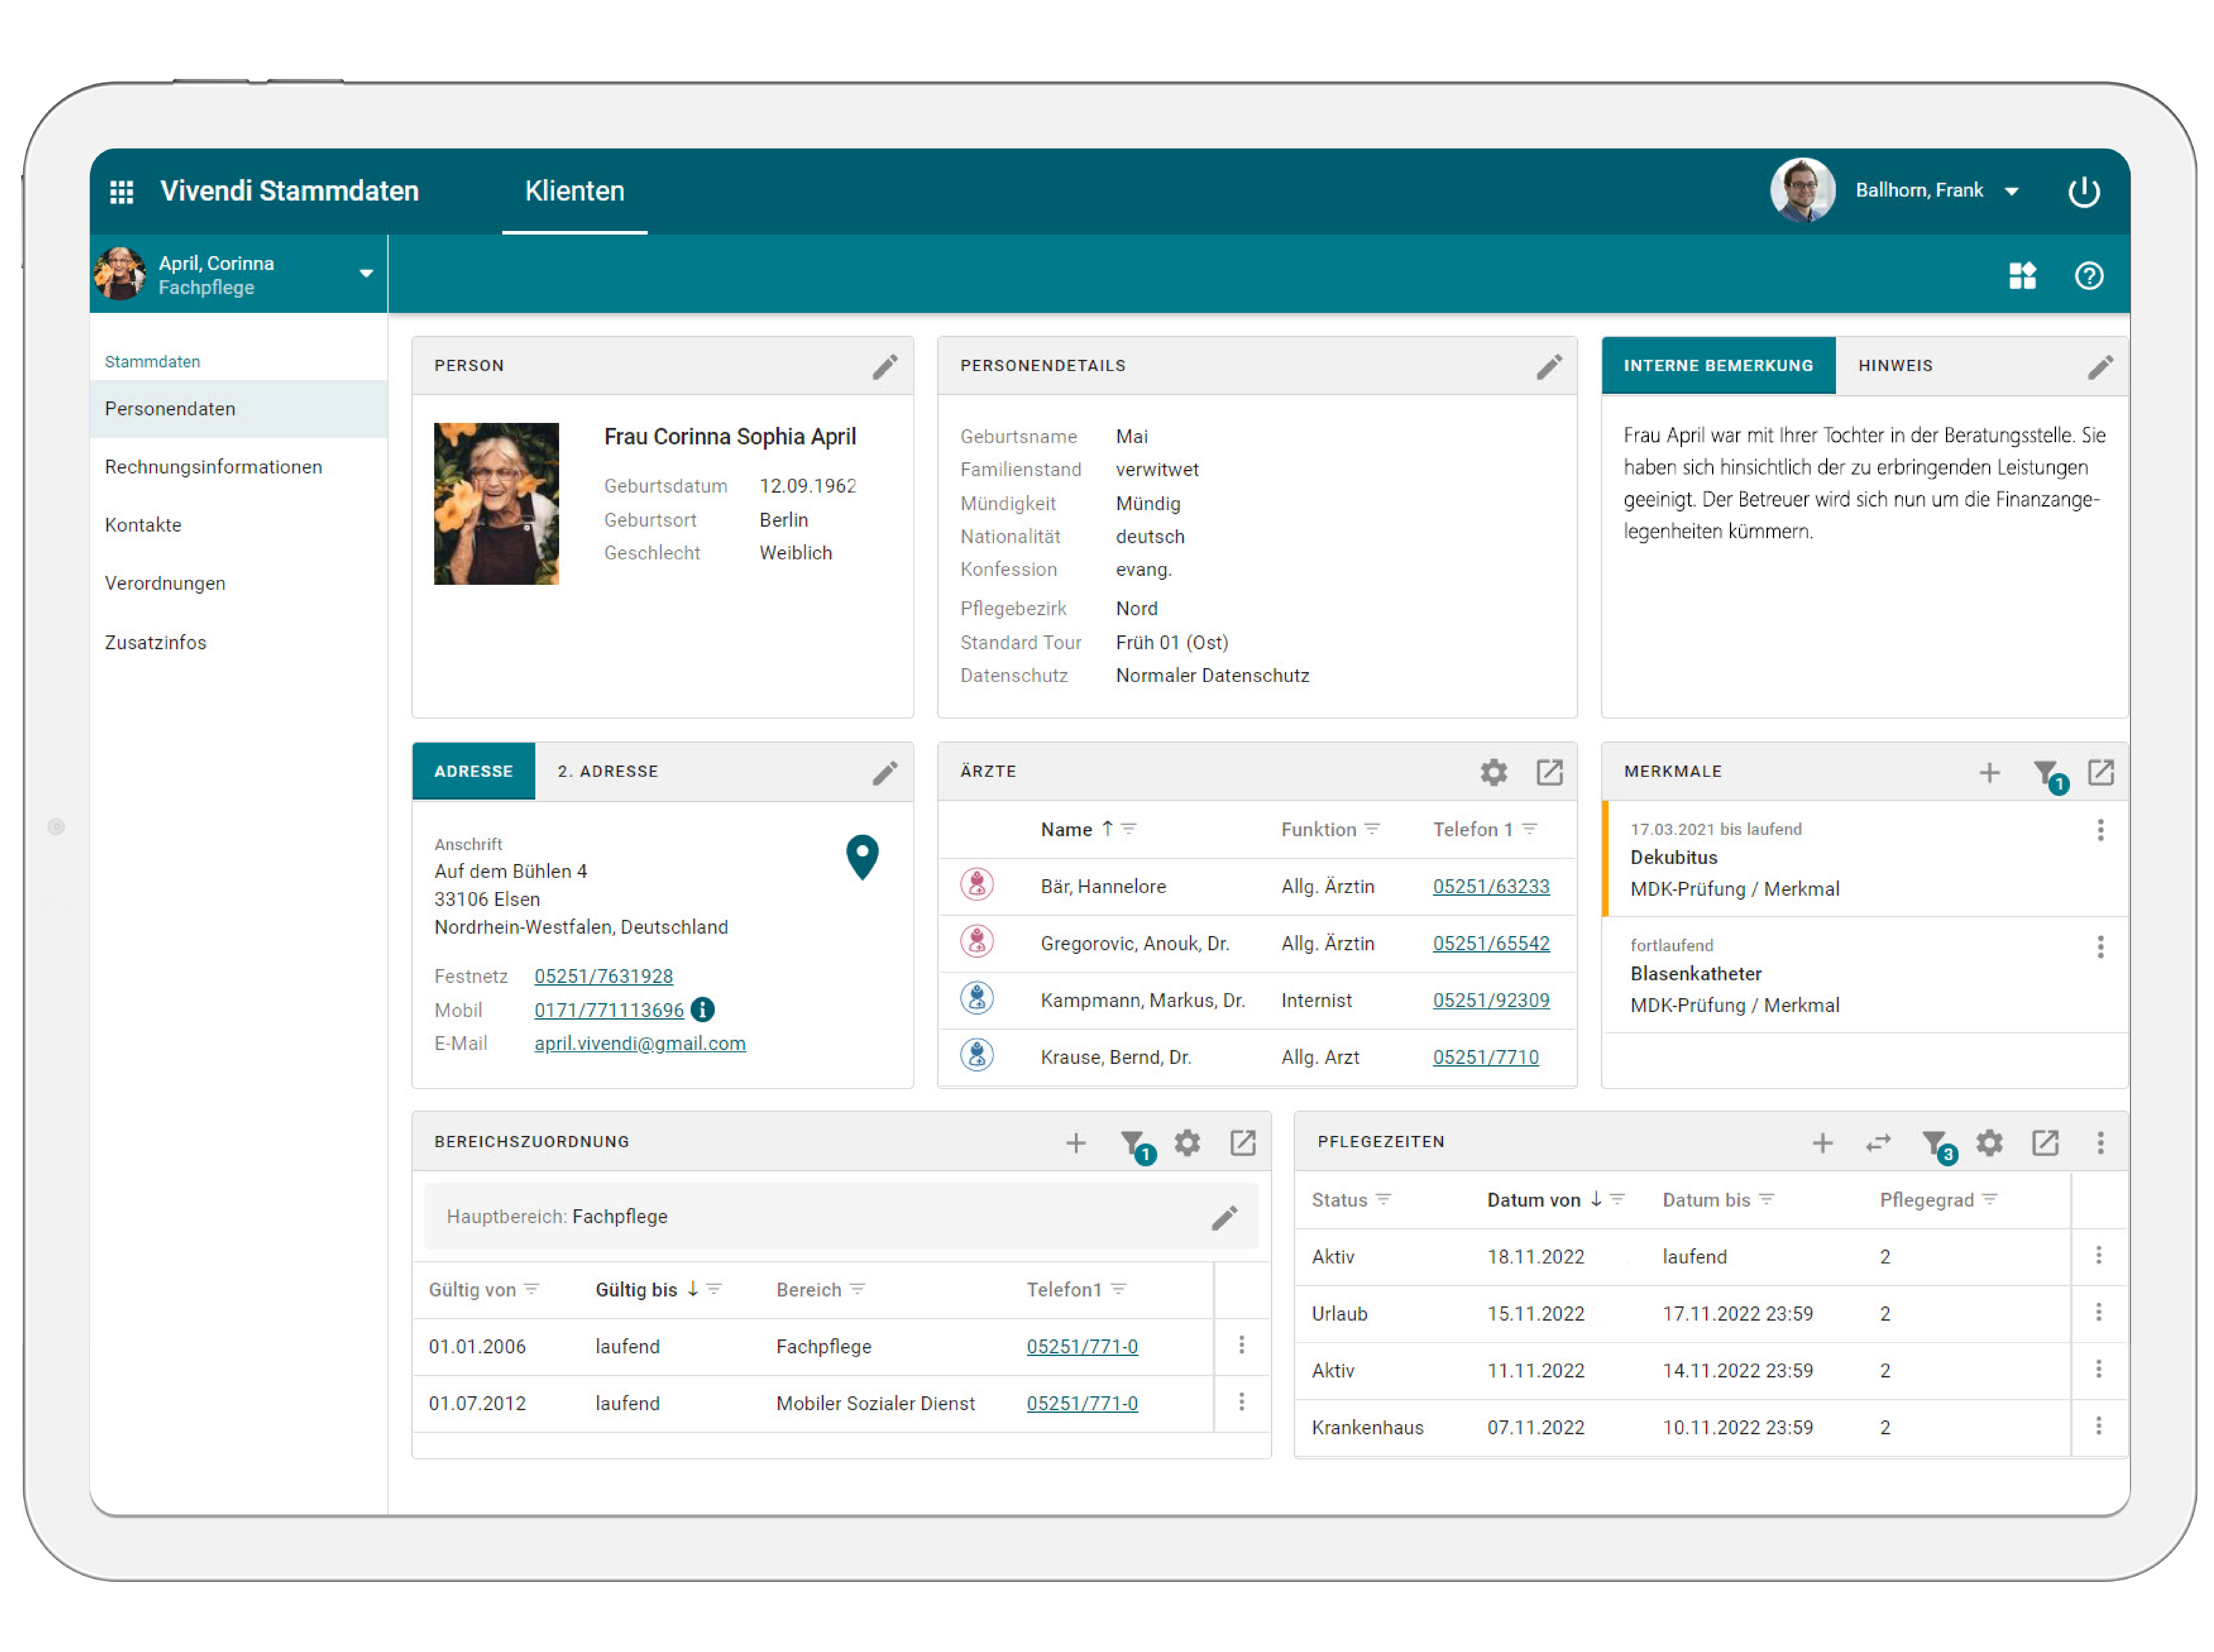2214x1652 pixels.
Task: Click Fachpflege phone 05251/771-0
Action: 1082,1347
